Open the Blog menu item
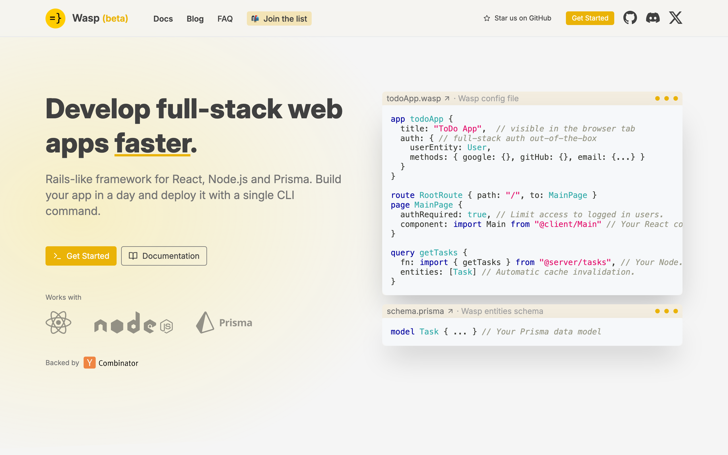 (x=195, y=19)
